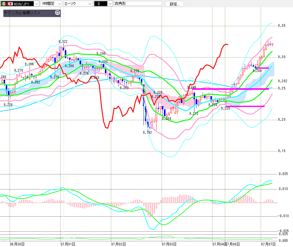Open the MXN/JPY currency pair dropdown

(x=37, y=4)
